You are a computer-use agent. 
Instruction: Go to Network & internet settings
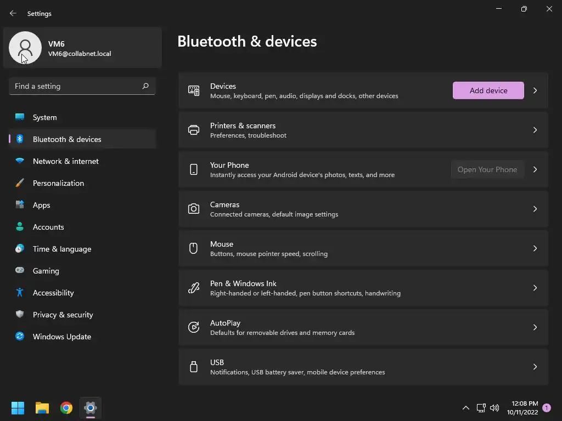pos(66,161)
